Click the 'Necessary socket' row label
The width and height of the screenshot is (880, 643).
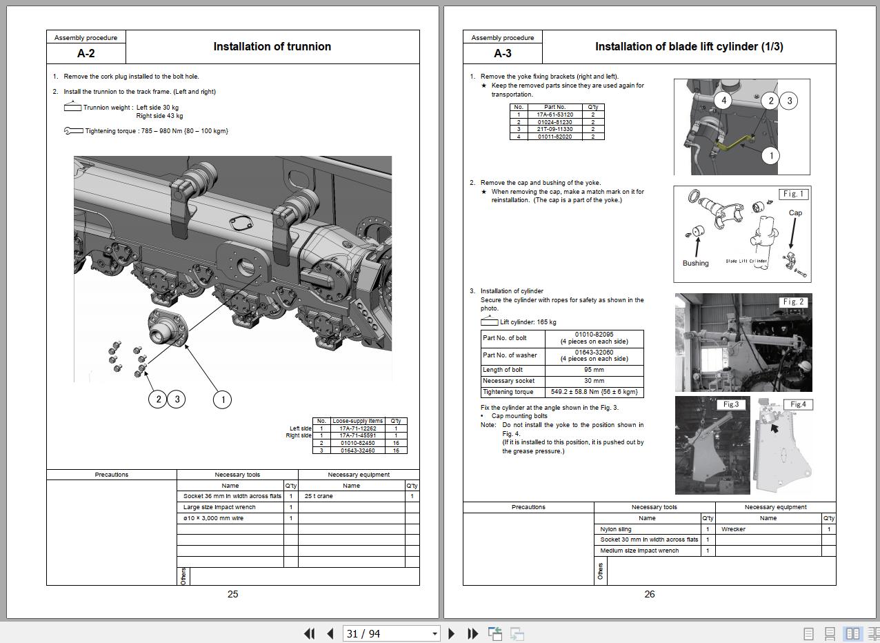coord(509,381)
